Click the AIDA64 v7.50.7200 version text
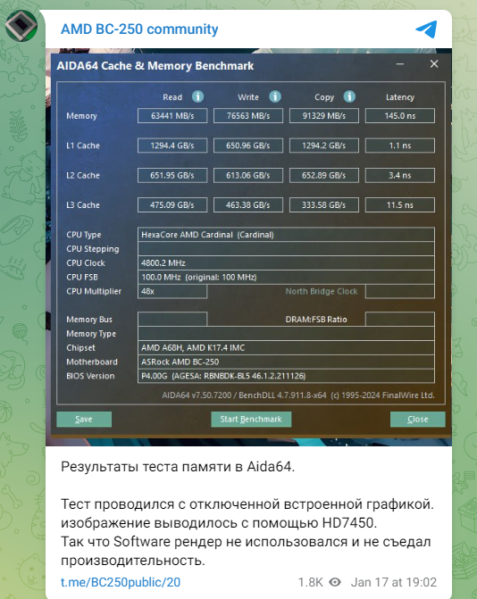This screenshot has width=477, height=599. [298, 395]
